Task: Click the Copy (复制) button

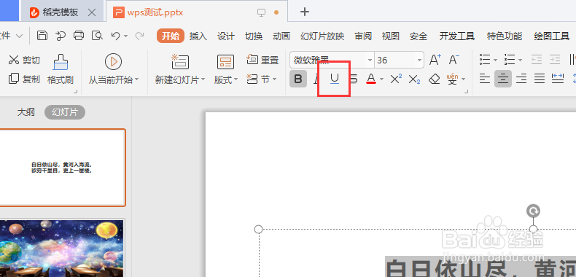Action: point(24,79)
